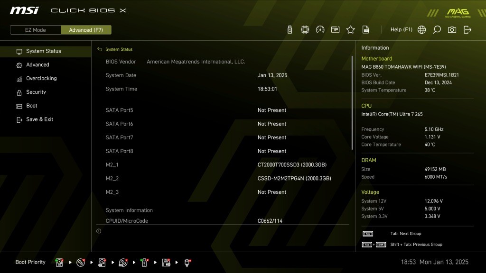Image resolution: width=486 pixels, height=273 pixels.
Task: Click the LOG file icon
Action: click(x=365, y=30)
